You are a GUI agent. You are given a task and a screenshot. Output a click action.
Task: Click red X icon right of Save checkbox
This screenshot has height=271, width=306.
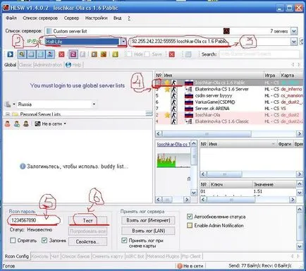tap(172, 54)
